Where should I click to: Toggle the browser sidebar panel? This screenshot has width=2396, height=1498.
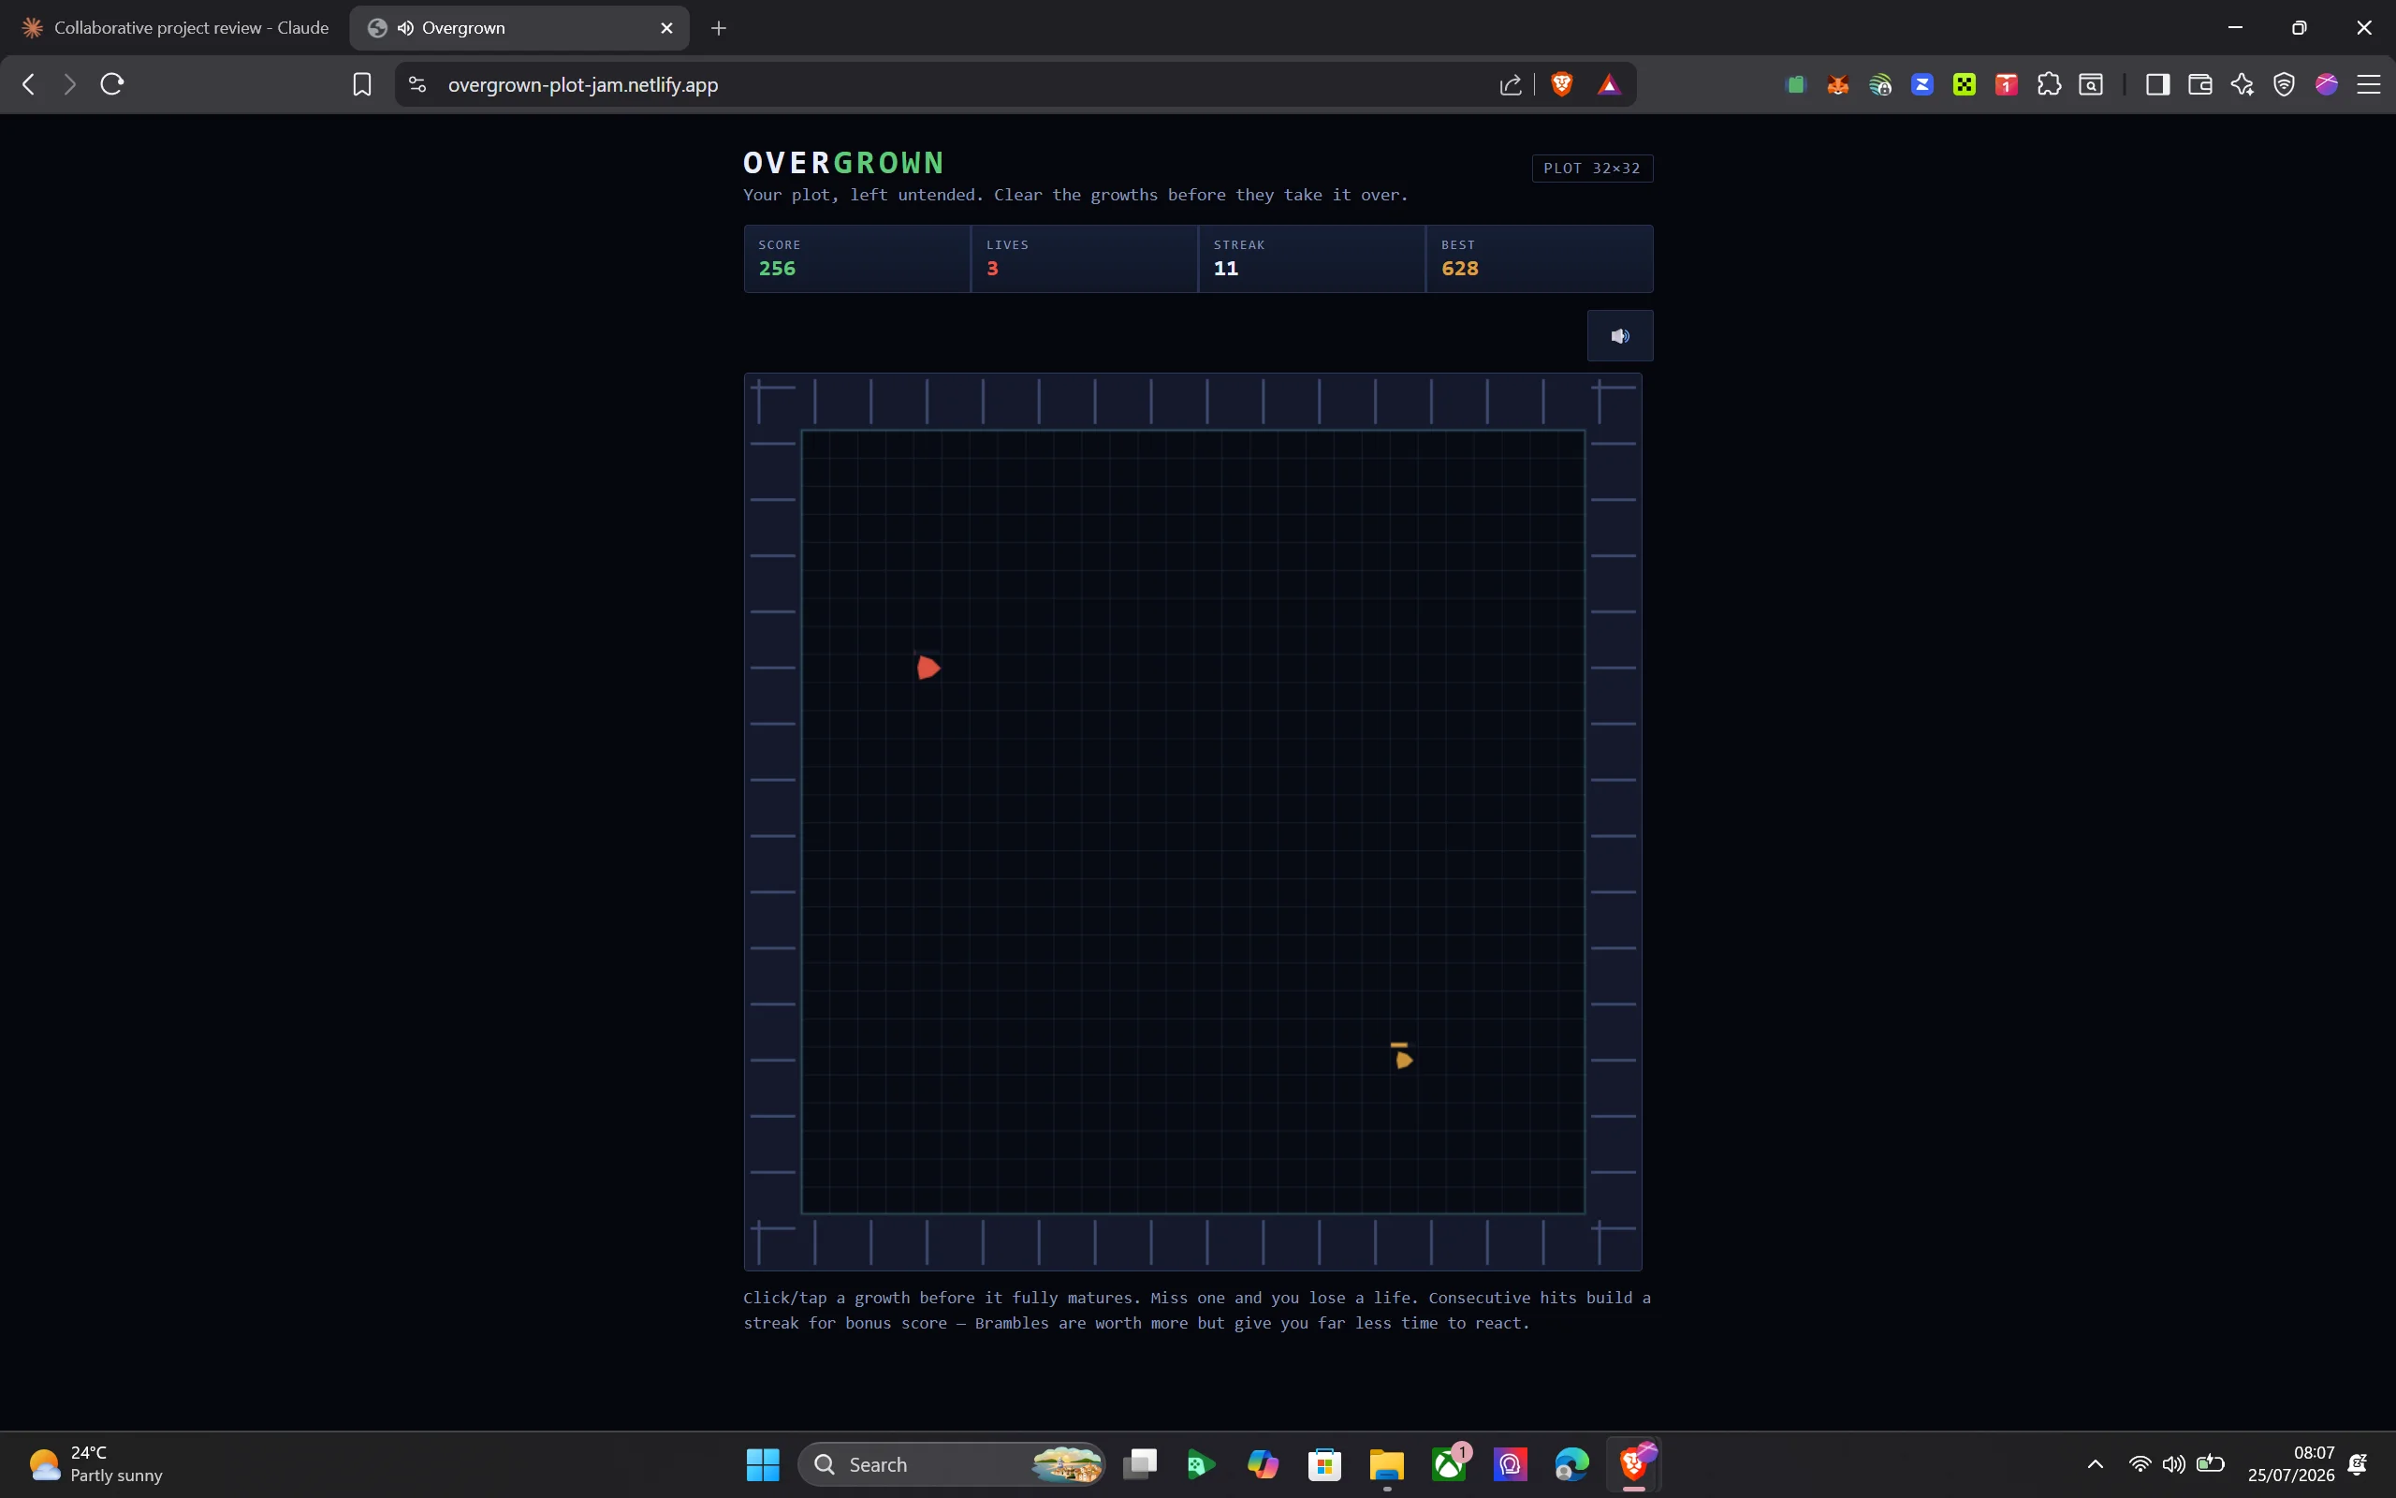tap(2157, 84)
